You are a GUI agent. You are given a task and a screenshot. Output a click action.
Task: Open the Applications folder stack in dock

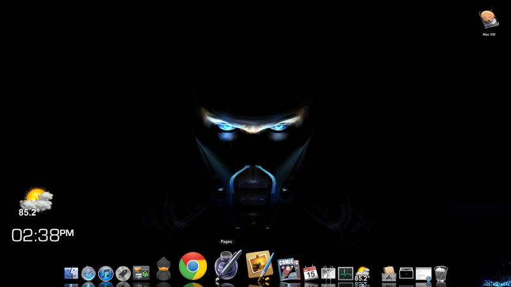click(389, 274)
